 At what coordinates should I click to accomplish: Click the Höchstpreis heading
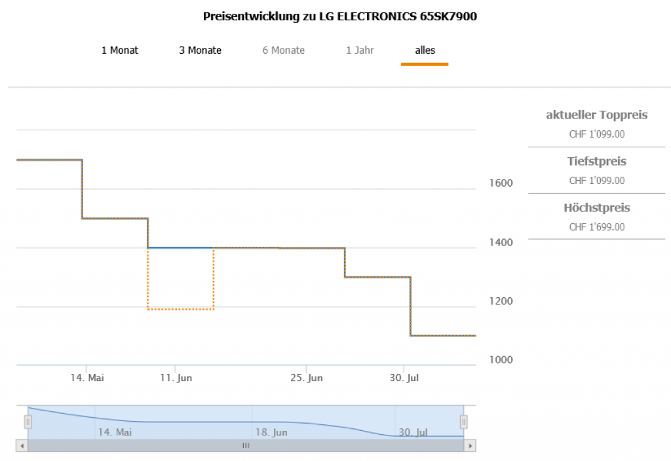[x=596, y=208]
